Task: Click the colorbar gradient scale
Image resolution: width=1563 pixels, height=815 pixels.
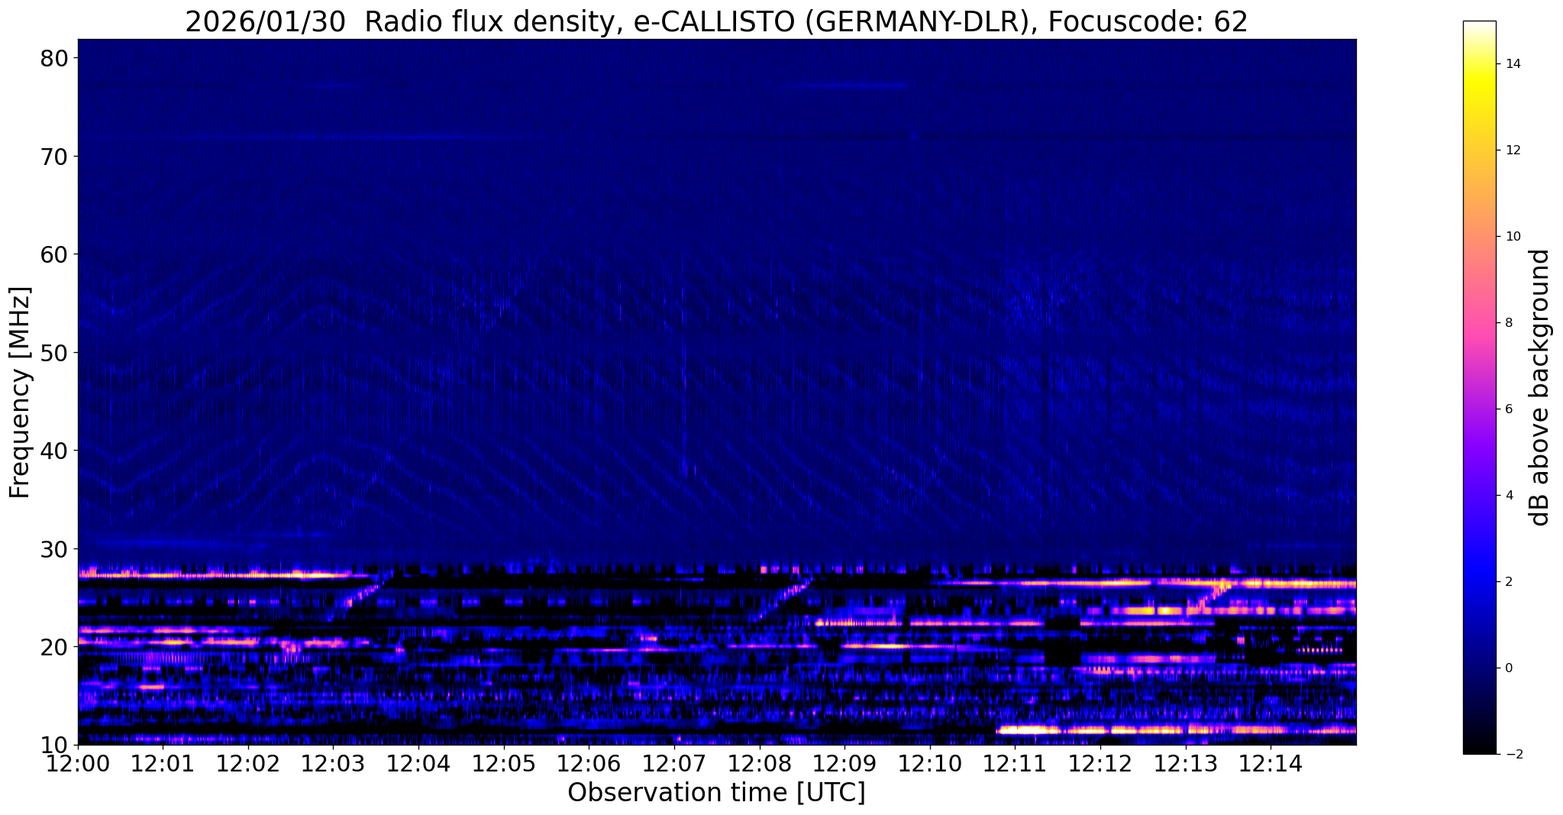Action: tap(1479, 387)
